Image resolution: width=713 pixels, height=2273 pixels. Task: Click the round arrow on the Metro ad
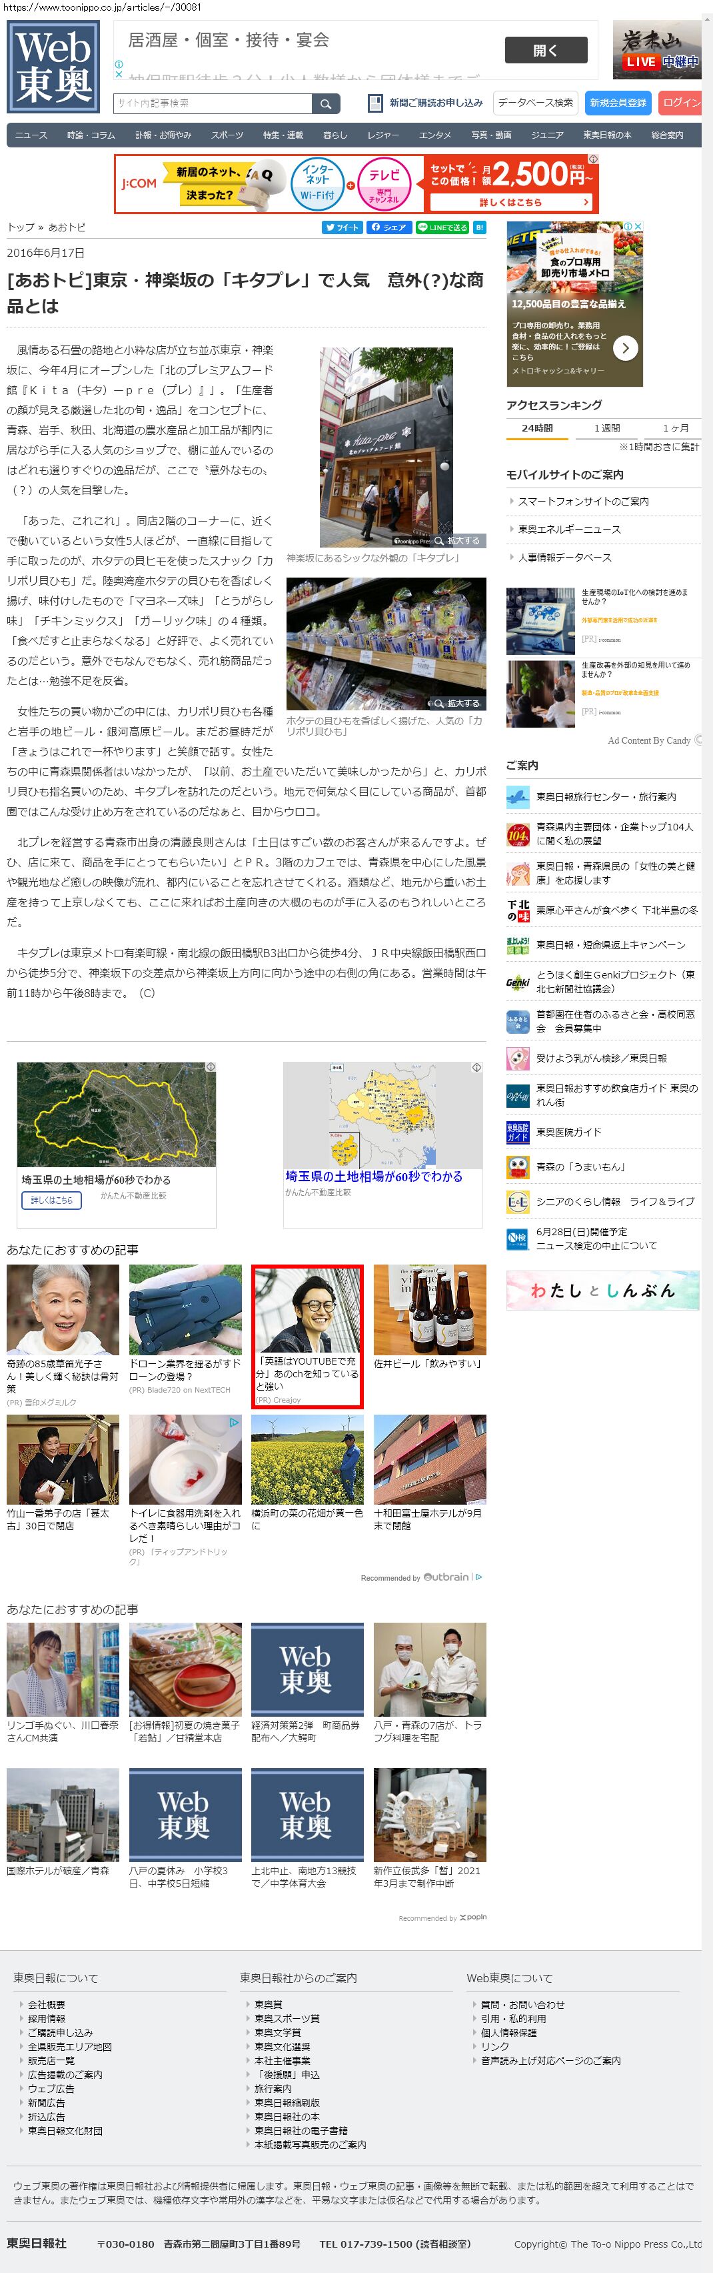coord(625,347)
